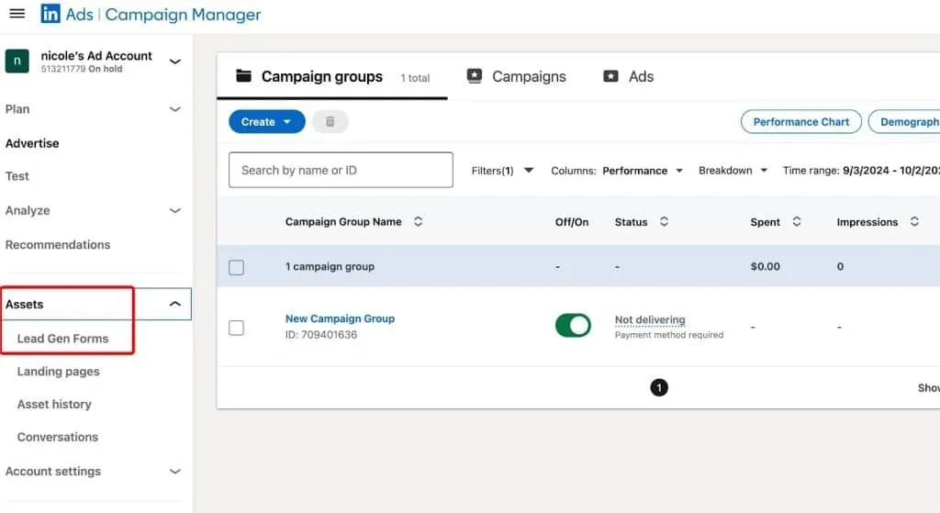Image resolution: width=940 pixels, height=513 pixels.
Task: Click the green account avatar n
Action: click(x=17, y=61)
